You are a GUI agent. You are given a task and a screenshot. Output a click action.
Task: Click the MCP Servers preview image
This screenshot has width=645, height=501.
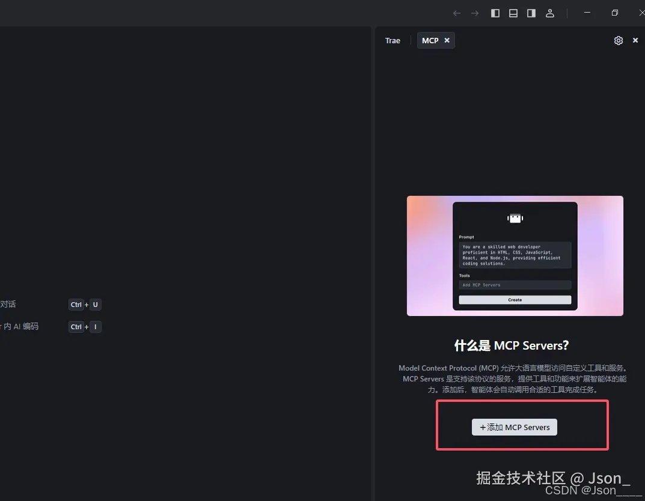coord(515,256)
